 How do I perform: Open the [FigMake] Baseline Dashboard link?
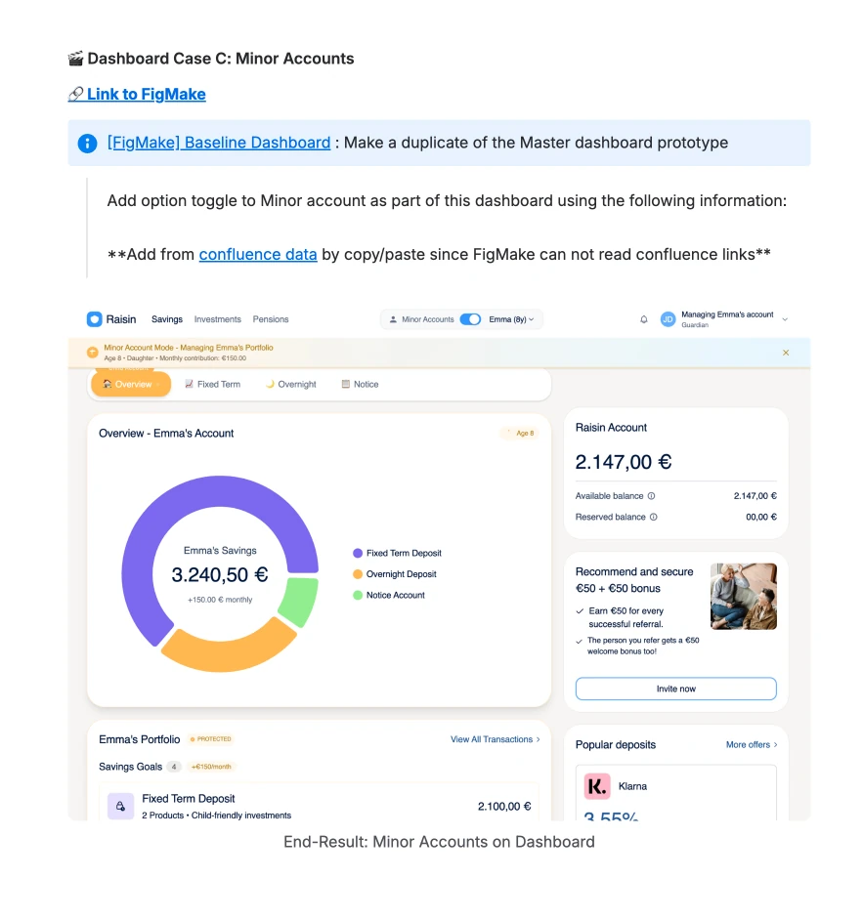(218, 143)
